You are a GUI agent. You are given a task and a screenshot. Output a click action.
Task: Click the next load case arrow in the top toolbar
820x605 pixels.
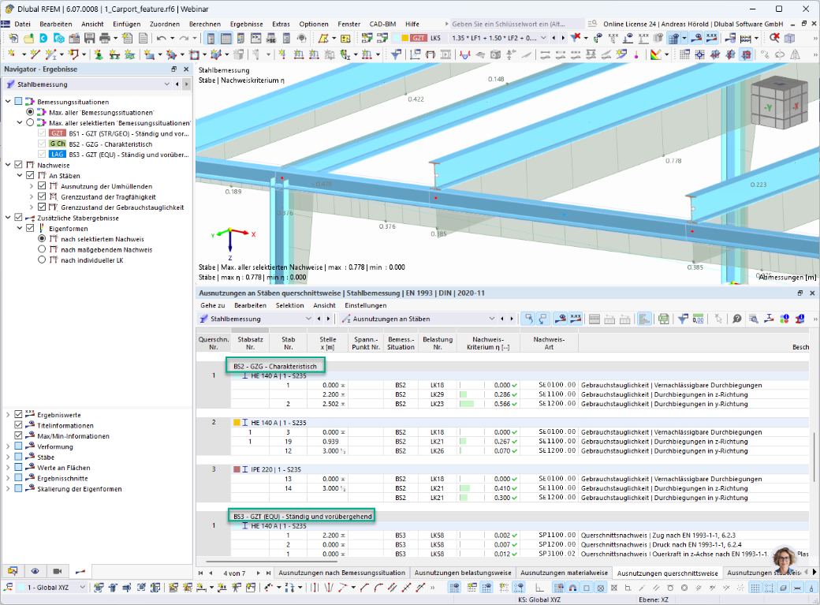pyautogui.click(x=563, y=38)
